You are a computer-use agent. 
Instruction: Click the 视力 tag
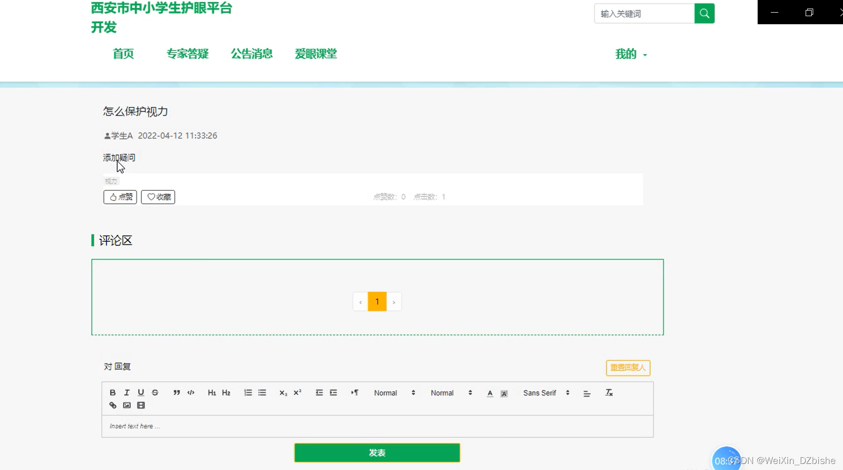point(111,181)
